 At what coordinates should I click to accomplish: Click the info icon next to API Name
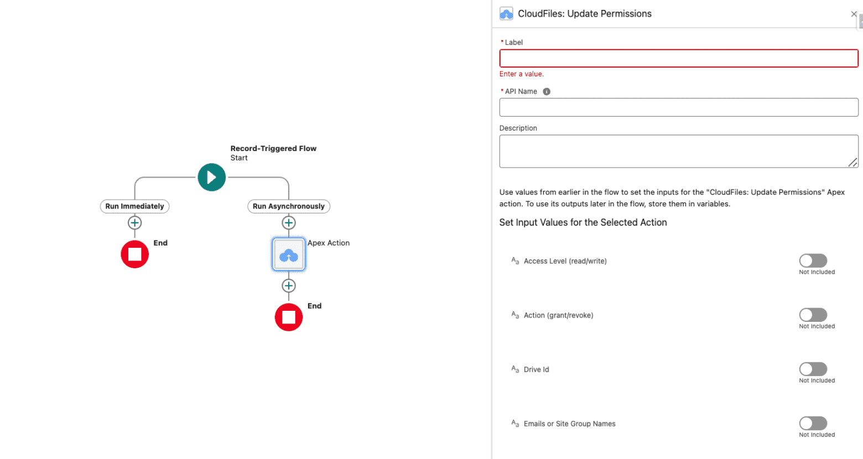click(547, 91)
